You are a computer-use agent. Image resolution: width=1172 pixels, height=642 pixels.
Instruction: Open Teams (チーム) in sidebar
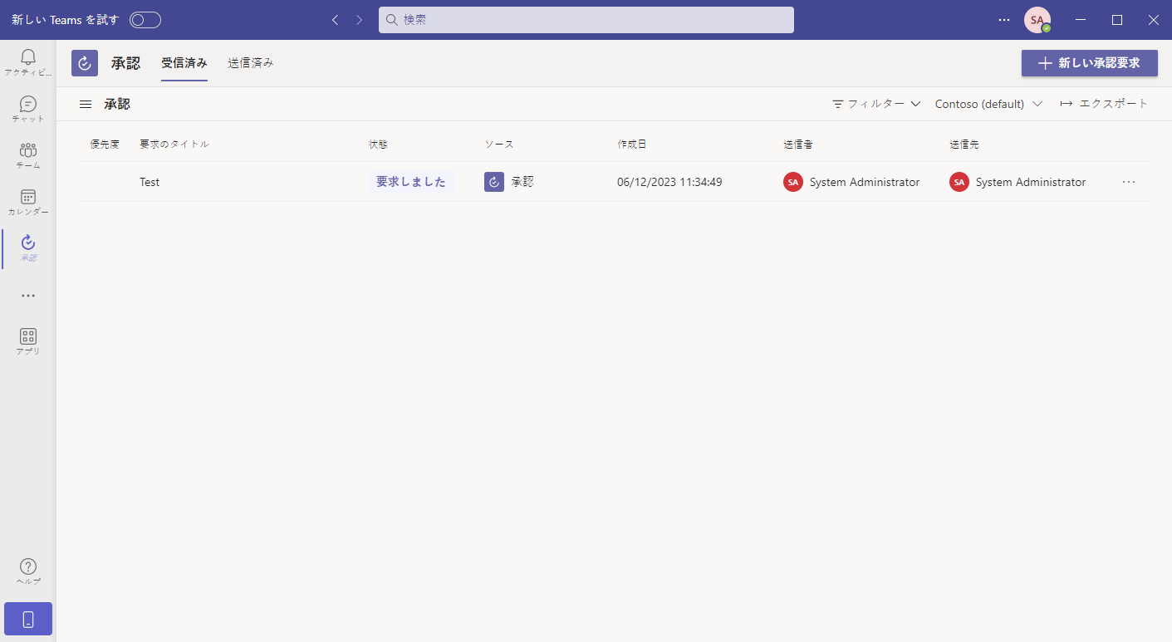(28, 155)
